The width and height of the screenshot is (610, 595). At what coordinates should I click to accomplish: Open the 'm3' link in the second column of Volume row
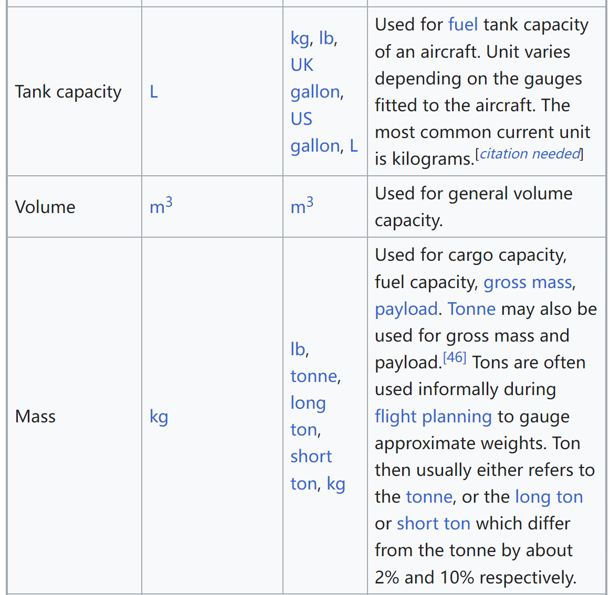[x=161, y=206]
